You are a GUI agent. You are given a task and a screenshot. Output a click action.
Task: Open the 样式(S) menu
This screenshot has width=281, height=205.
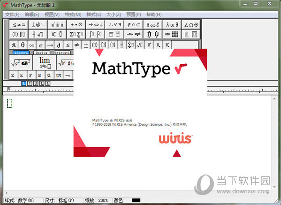94,15
